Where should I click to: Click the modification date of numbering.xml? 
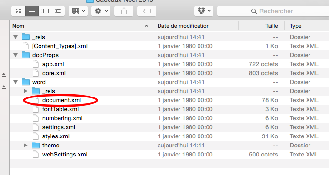(x=185, y=118)
